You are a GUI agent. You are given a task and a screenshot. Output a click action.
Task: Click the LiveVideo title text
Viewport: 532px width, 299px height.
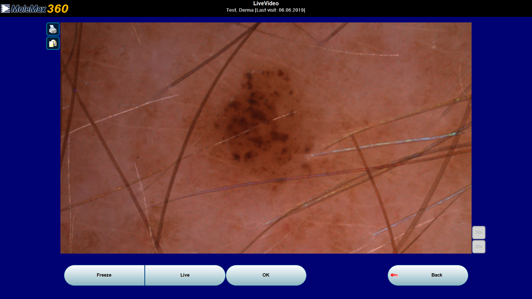pos(266,3)
